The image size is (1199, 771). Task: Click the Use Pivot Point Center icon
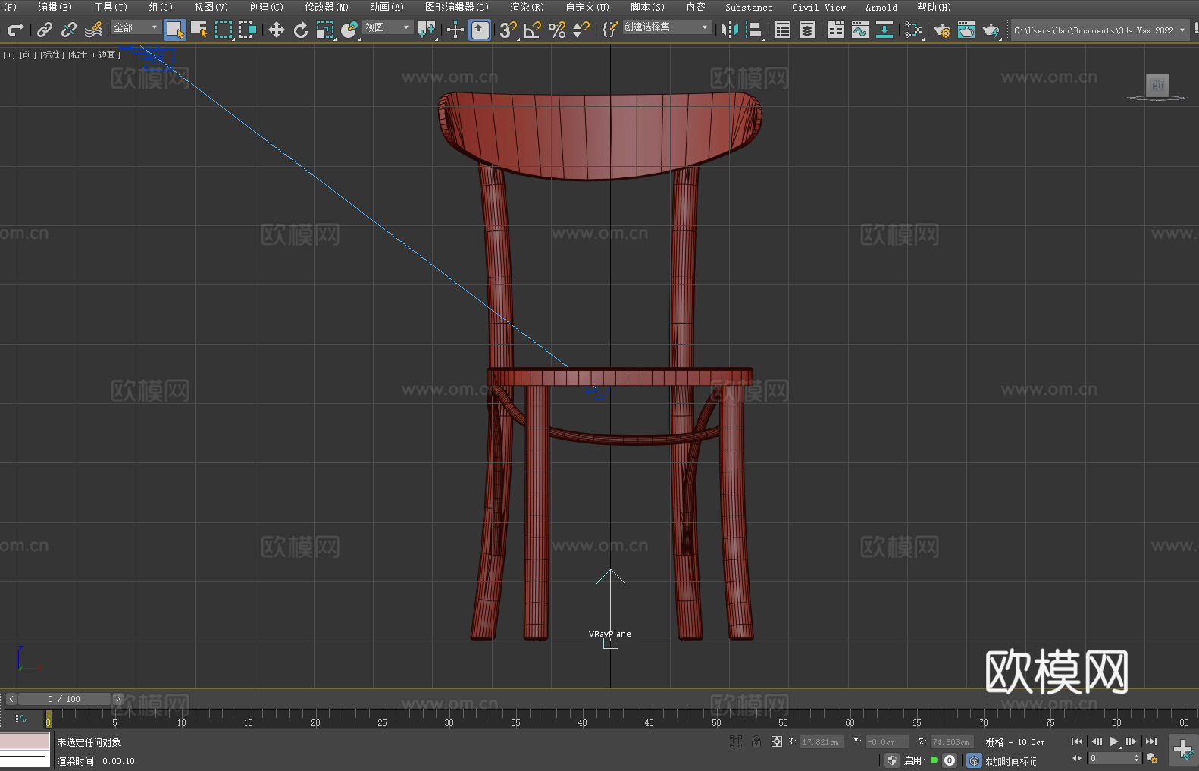pos(427,30)
